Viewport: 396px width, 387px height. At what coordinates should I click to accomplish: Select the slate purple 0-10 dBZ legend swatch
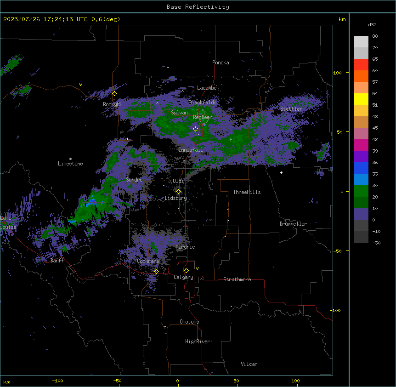[x=361, y=214]
